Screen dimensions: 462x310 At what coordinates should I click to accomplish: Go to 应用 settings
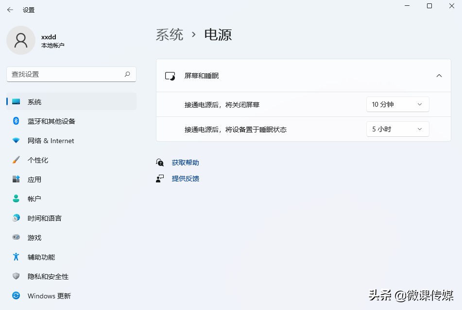click(71, 179)
